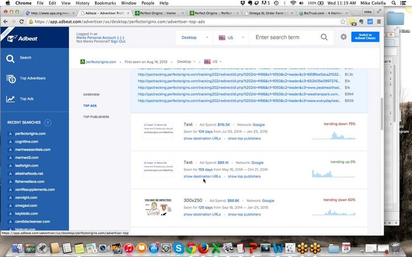Open Trash in the dock
The height and width of the screenshot is (257, 412).
396,248
